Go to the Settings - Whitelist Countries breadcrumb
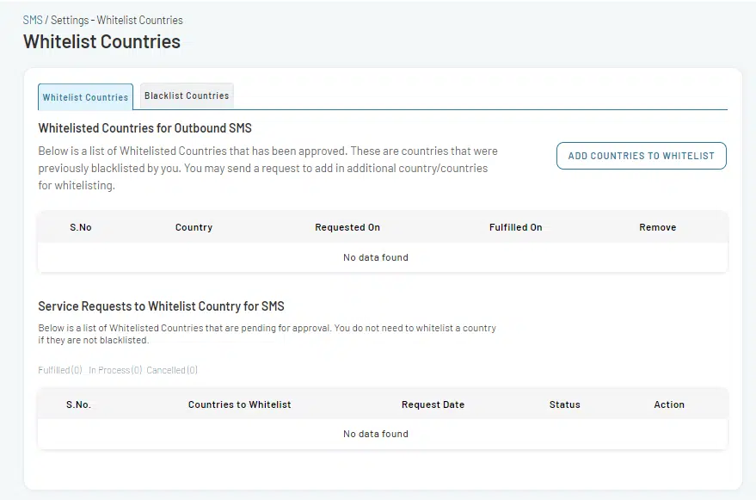Screen dimensions: 756x500 117,21
